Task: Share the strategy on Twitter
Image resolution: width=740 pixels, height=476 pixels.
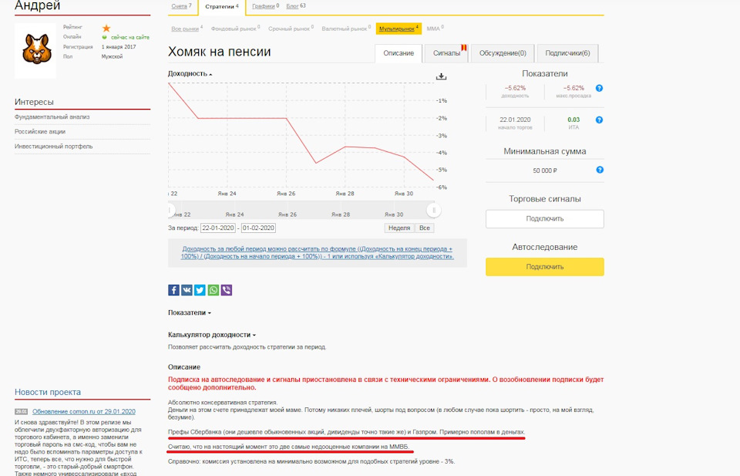Action: pos(200,290)
